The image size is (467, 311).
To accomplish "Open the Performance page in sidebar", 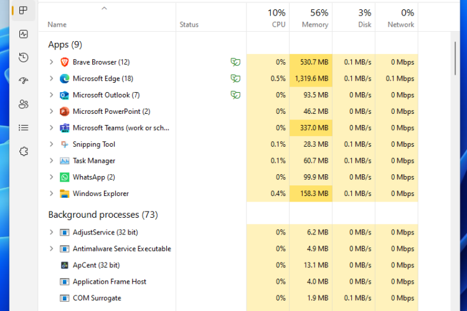I will [24, 34].
